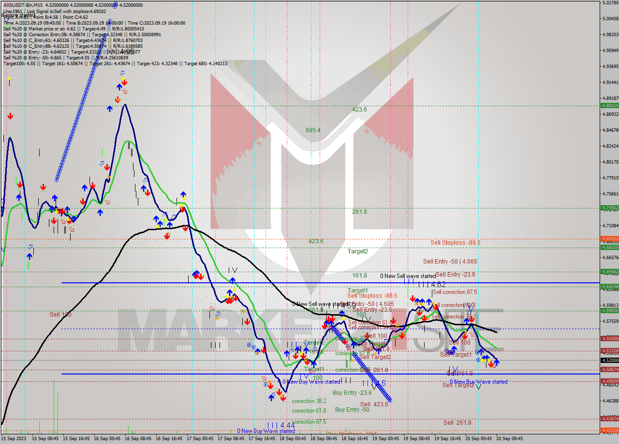
Task: Click the 'Sell 100' label at far left
Action: tap(60, 315)
